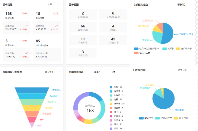
Task: Toggle the first legend entry of the donut chart
Action: (x=111, y=87)
